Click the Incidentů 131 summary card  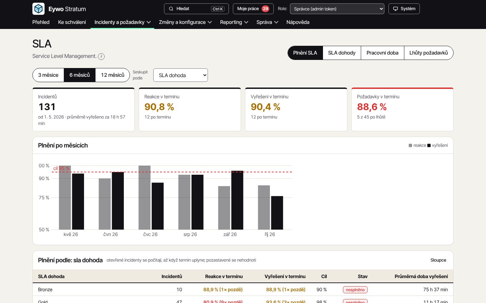[83, 109]
